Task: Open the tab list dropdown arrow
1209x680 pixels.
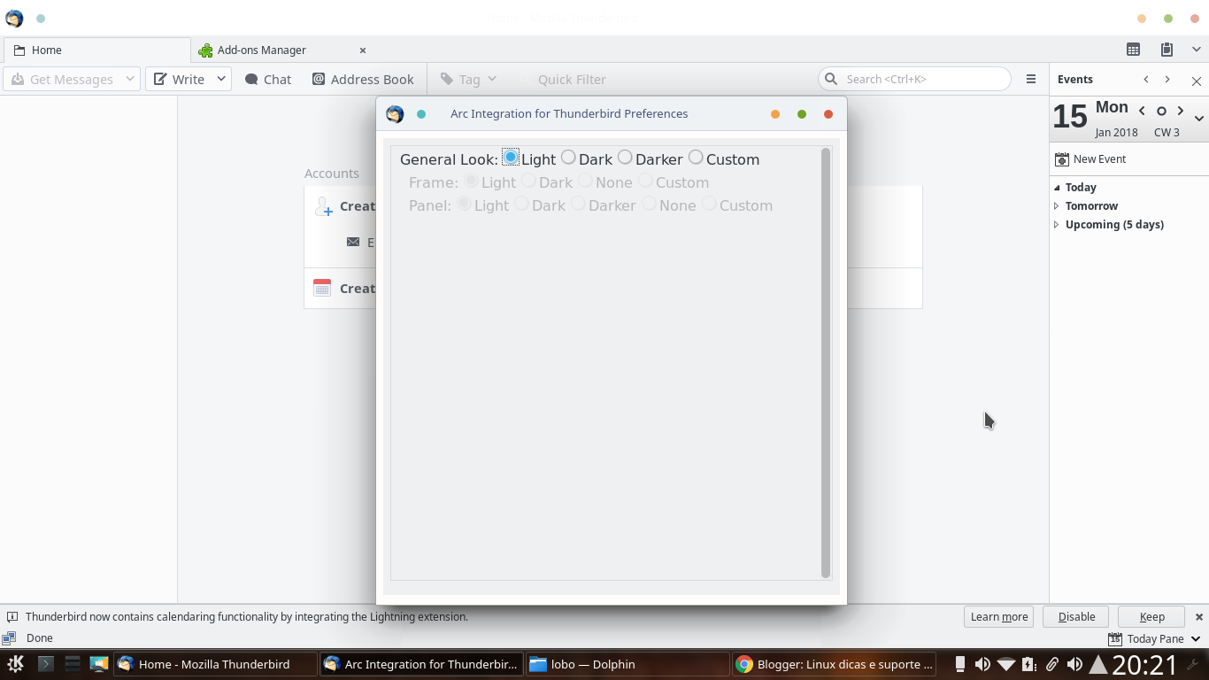Action: click(1197, 50)
